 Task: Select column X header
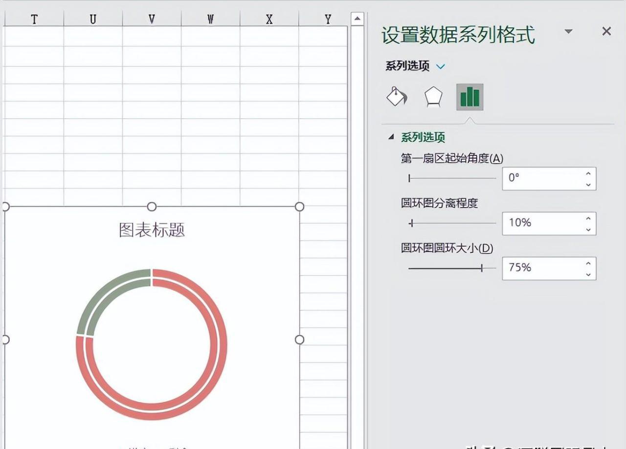pyautogui.click(x=269, y=19)
